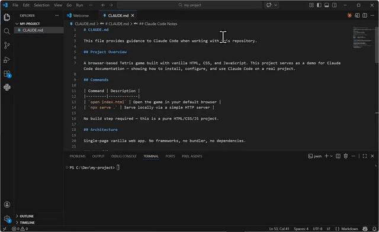
Task: Open the Run and Debug view
Action: (7, 60)
